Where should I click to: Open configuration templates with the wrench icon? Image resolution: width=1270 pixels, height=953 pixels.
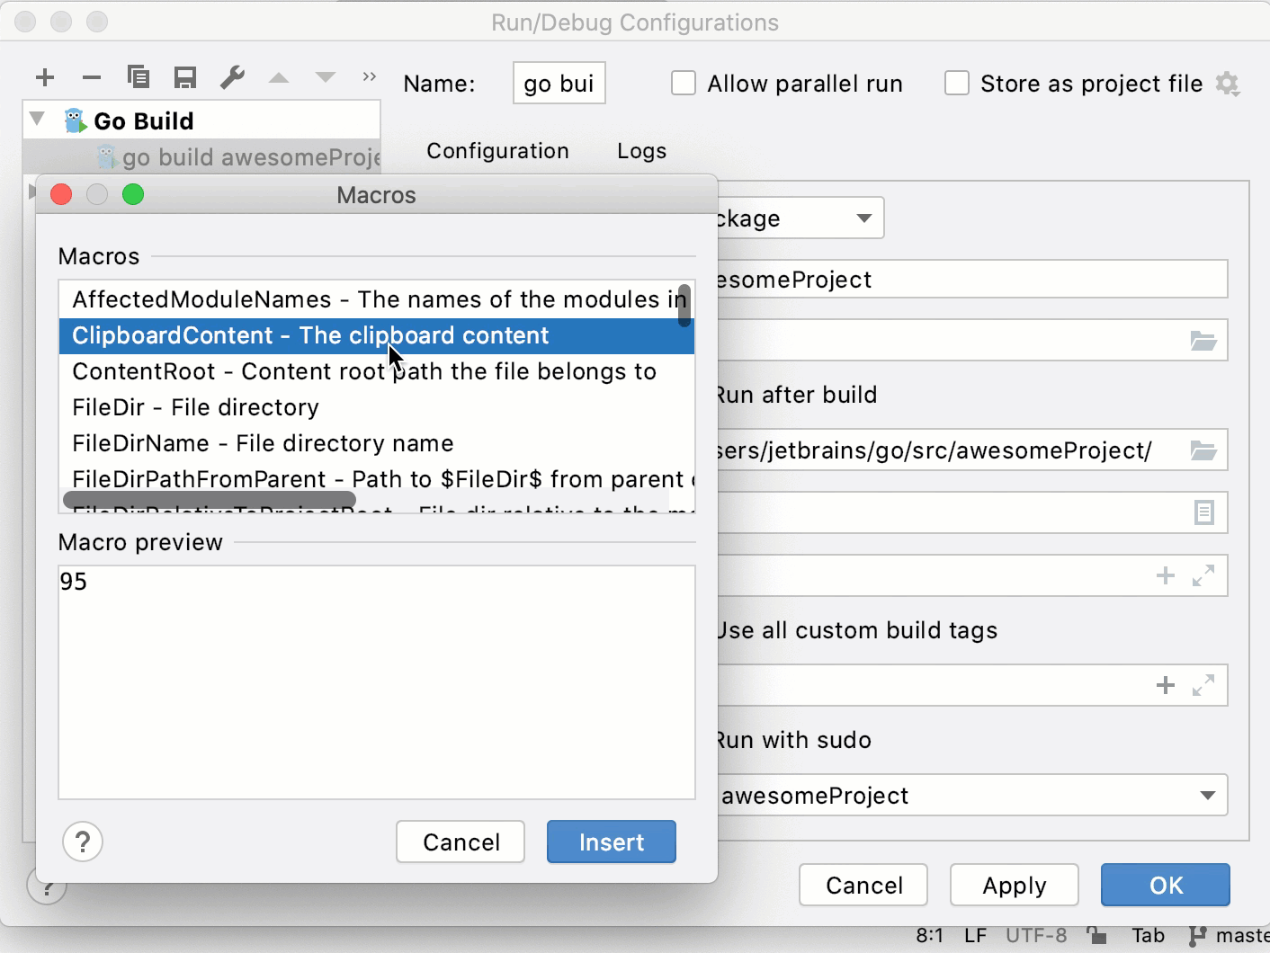pyautogui.click(x=232, y=77)
